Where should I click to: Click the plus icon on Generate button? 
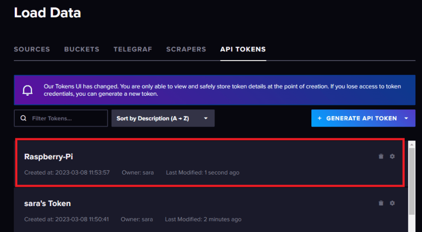[x=320, y=118]
